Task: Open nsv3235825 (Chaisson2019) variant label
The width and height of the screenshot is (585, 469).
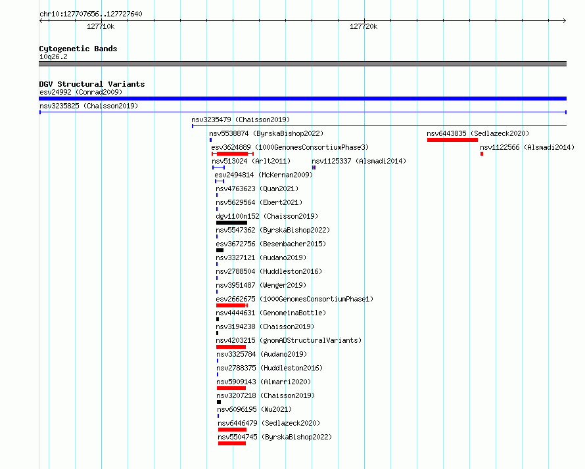Action: click(x=89, y=106)
